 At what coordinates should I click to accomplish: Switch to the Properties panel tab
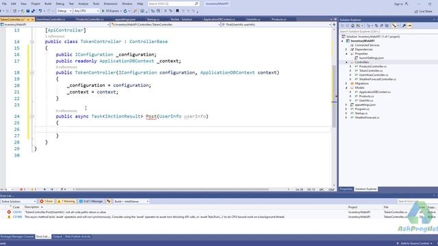(346, 189)
